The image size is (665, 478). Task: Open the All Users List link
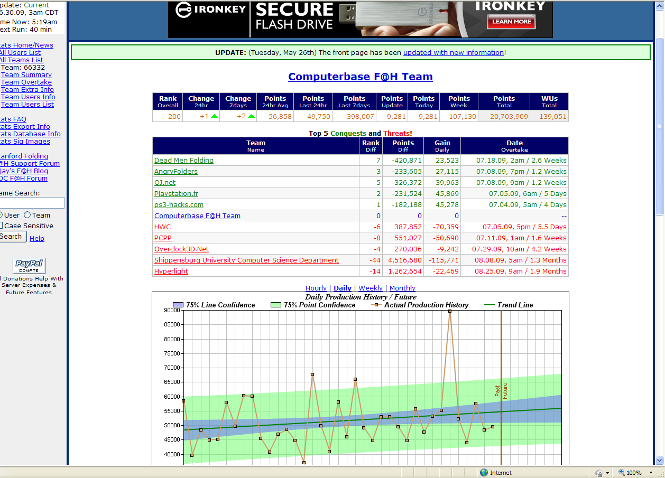coord(20,53)
